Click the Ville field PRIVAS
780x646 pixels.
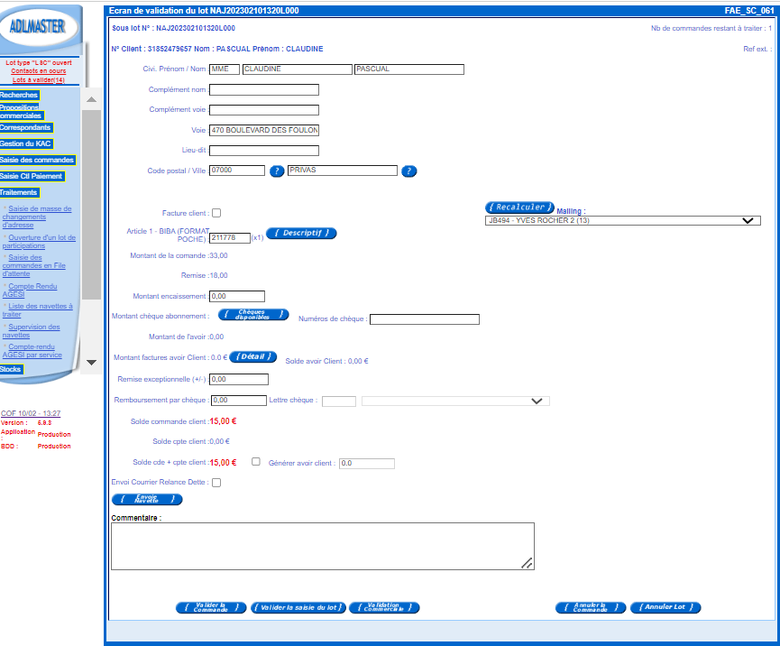(x=343, y=171)
